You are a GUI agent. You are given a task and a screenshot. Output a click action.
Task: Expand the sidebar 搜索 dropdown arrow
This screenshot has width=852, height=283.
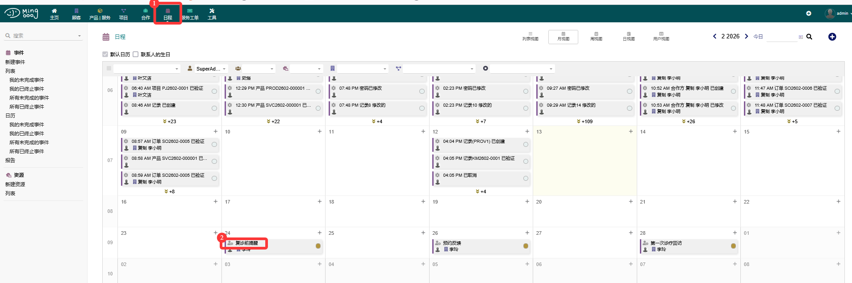(x=79, y=36)
